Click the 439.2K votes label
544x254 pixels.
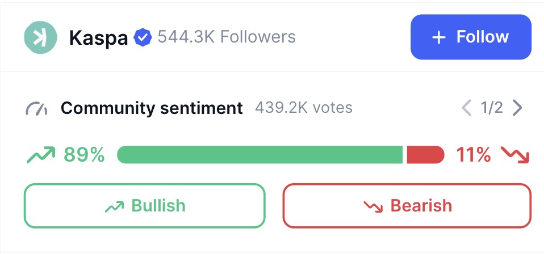[x=303, y=108]
